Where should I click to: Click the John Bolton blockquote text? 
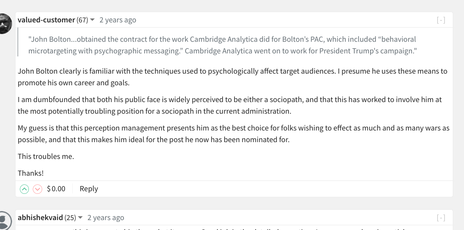223,45
